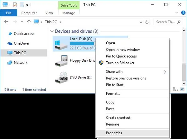Go forward using the right arrow
Image resolution: width=187 pixels, height=139 pixels.
[x=15, y=22]
